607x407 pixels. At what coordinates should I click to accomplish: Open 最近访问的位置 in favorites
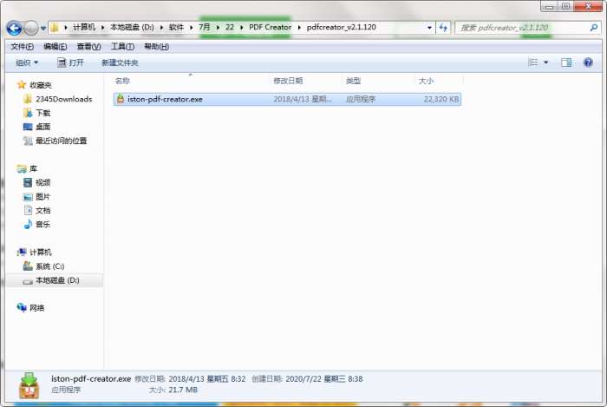coord(62,141)
